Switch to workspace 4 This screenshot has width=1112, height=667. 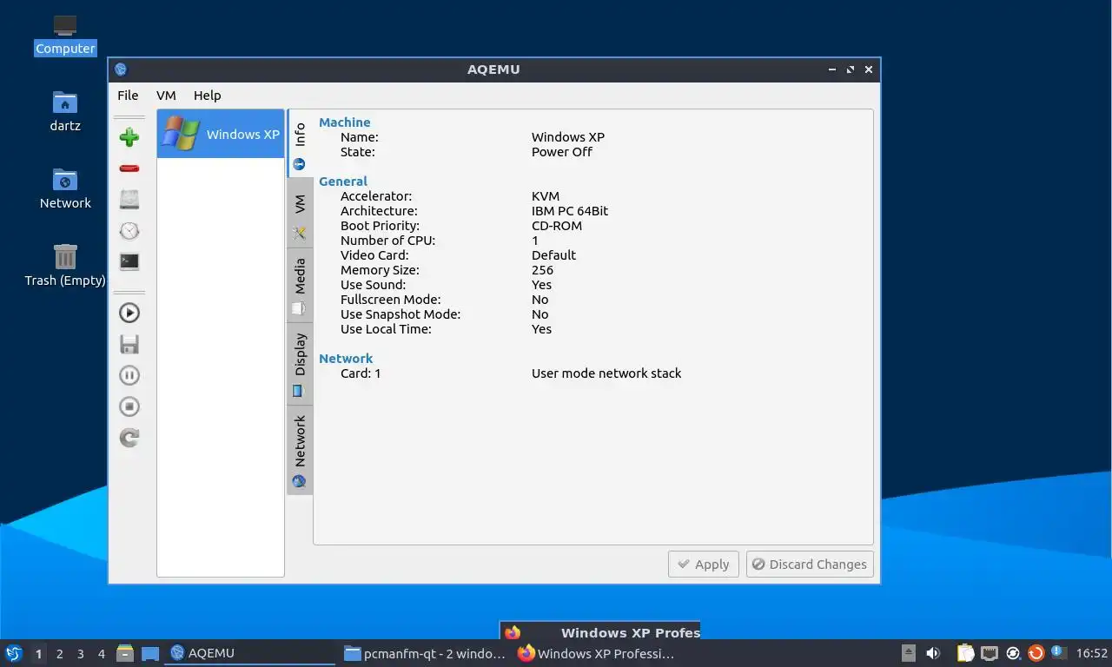101,654
